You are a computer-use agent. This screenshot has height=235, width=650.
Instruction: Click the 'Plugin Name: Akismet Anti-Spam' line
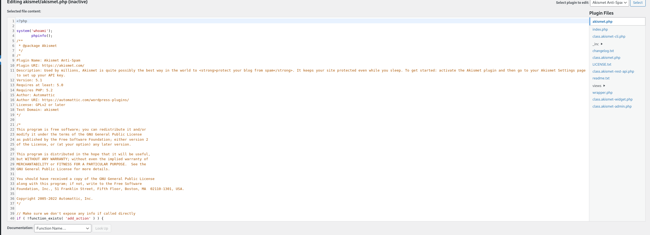coord(48,60)
